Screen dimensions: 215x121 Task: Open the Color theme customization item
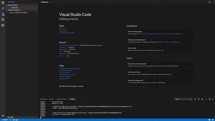(x=160, y=49)
